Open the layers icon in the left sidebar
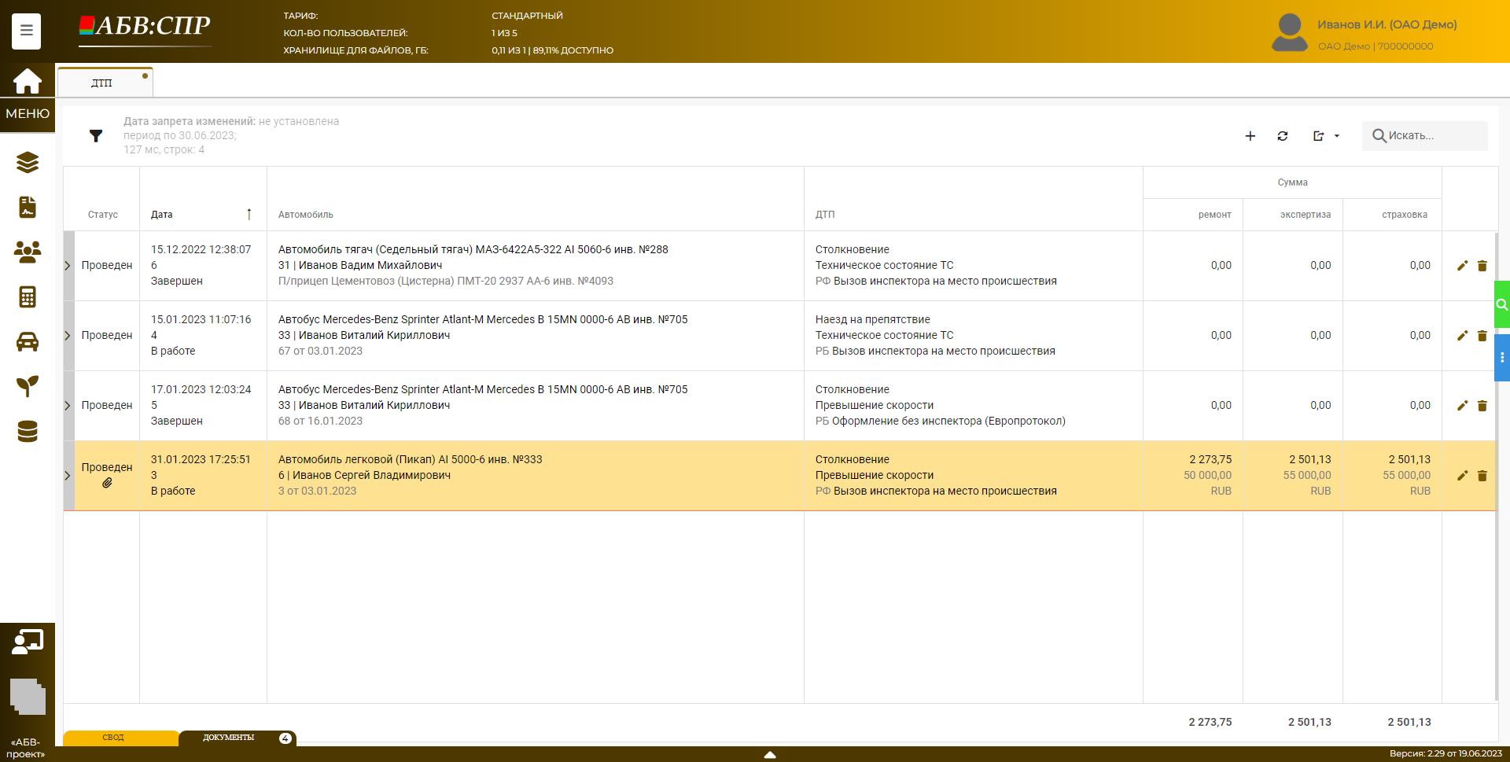1510x762 pixels. (27, 164)
